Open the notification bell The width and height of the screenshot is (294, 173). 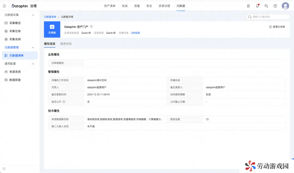258,6
